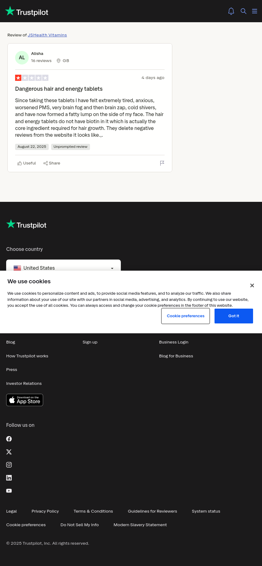The image size is (262, 566).
Task: Open Trustpilot LinkedIn icon
Action: 9,478
